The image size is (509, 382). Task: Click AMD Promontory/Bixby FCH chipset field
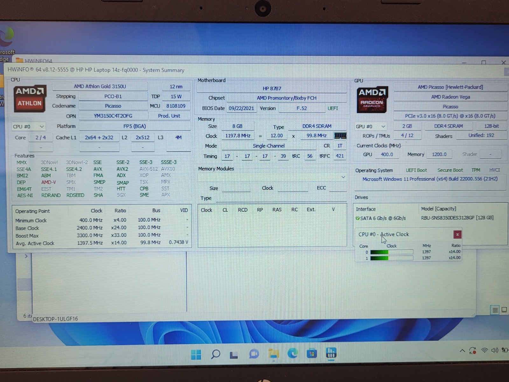[287, 98]
